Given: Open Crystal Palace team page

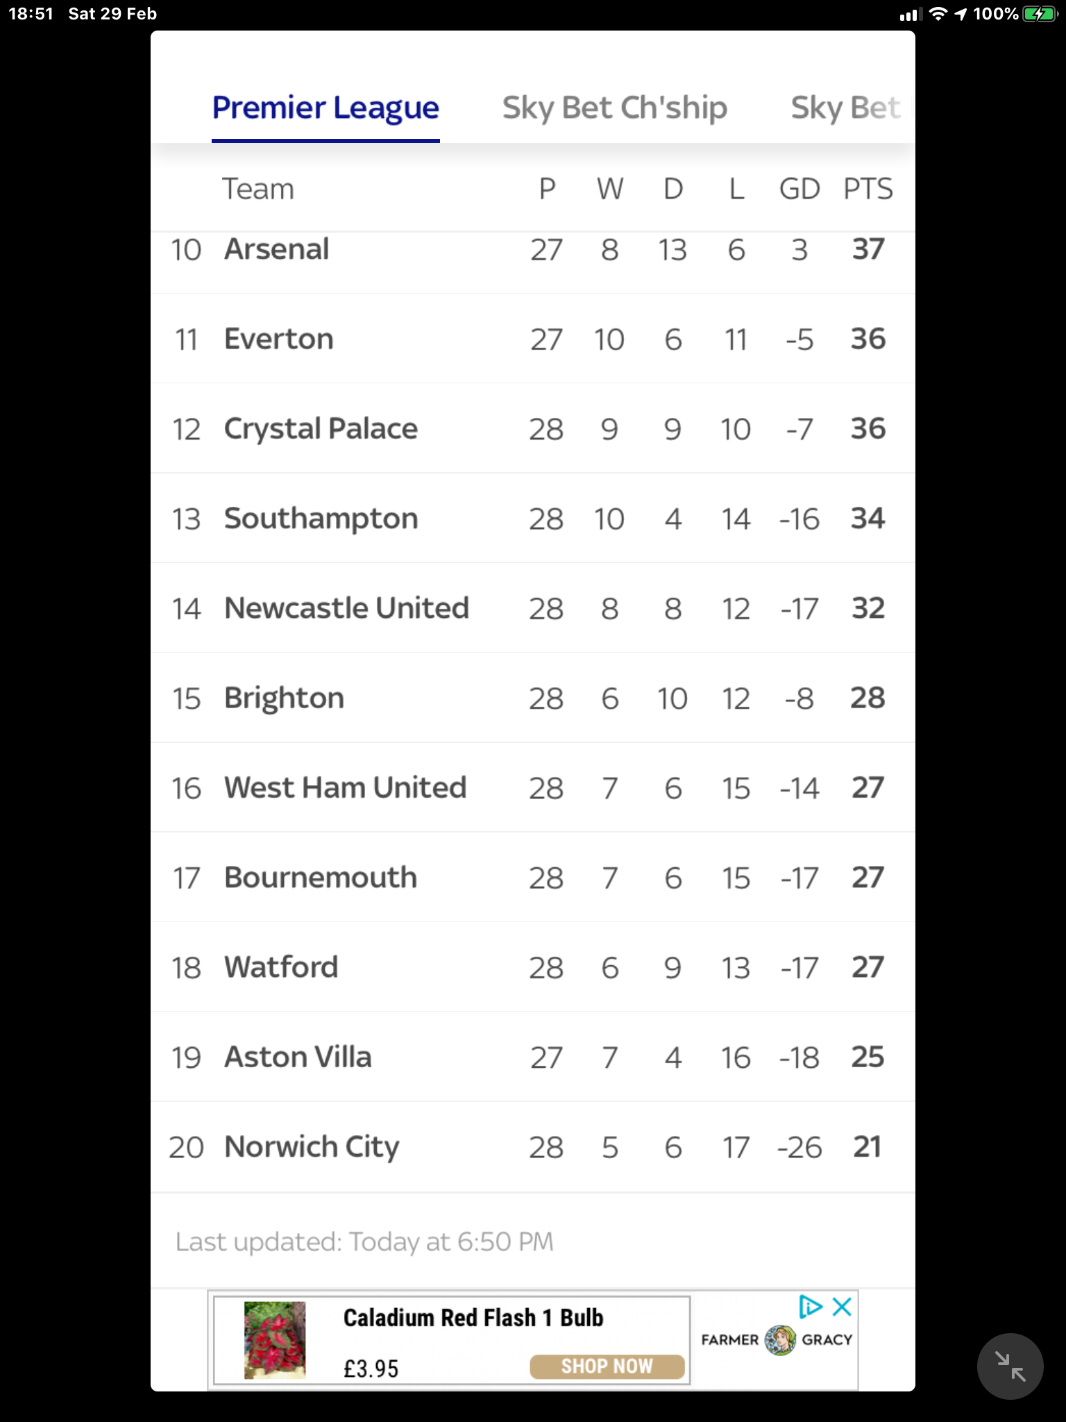Looking at the screenshot, I should 533,428.
